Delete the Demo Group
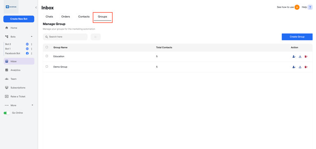316x149 pixels. tap(306, 67)
